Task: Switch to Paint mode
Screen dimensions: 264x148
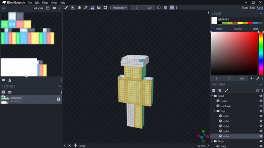Action: pyautogui.click(x=259, y=7)
